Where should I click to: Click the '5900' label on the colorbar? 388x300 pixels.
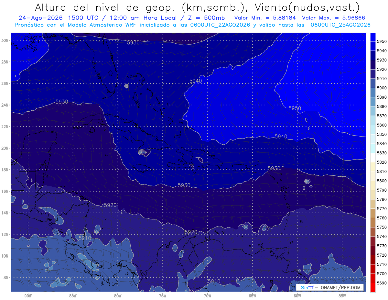(382, 88)
